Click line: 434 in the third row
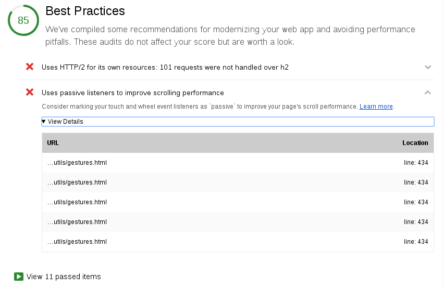This screenshot has width=443, height=288. pos(416,202)
